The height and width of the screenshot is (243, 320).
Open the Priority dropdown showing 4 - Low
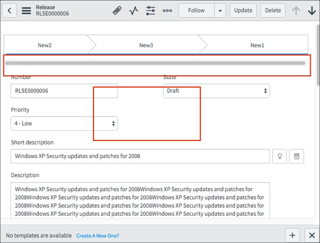[64, 123]
